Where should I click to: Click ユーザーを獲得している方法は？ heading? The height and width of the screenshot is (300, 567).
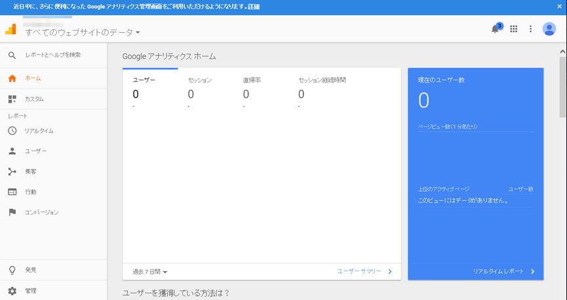[x=176, y=293]
